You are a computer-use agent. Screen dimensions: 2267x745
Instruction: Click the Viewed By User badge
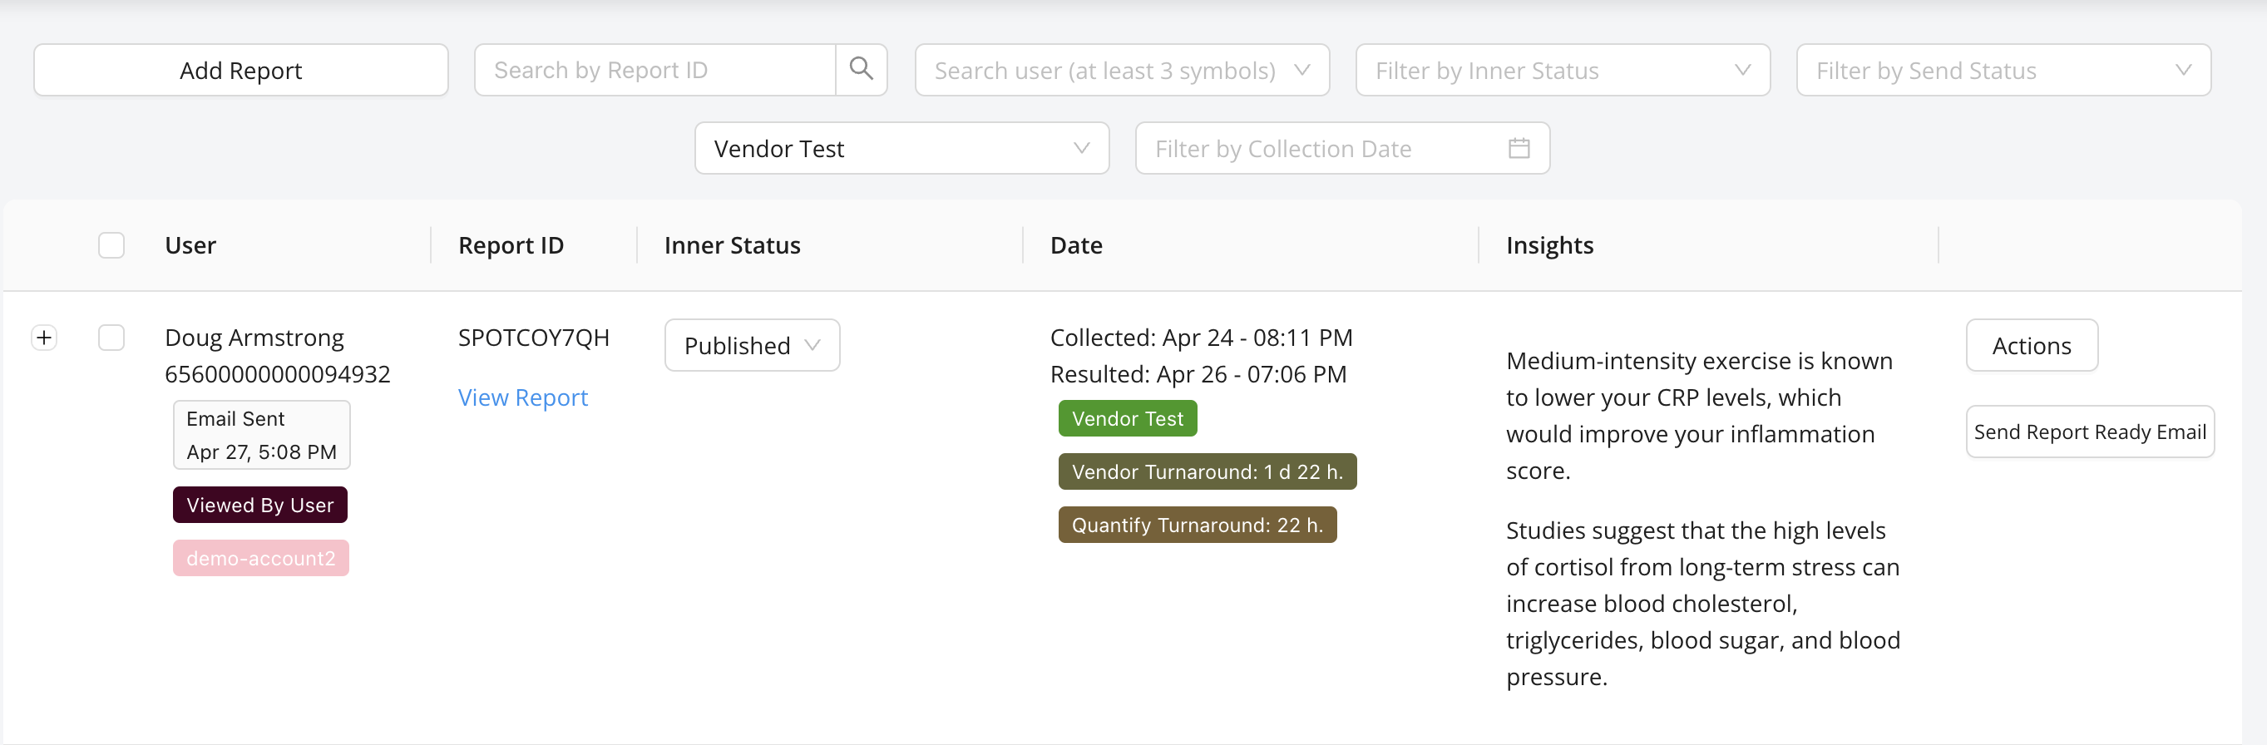click(259, 505)
